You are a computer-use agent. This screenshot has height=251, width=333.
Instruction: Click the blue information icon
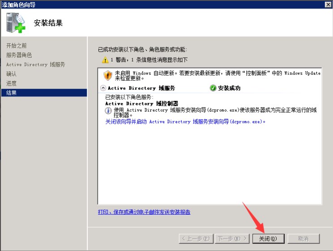pos(108,111)
